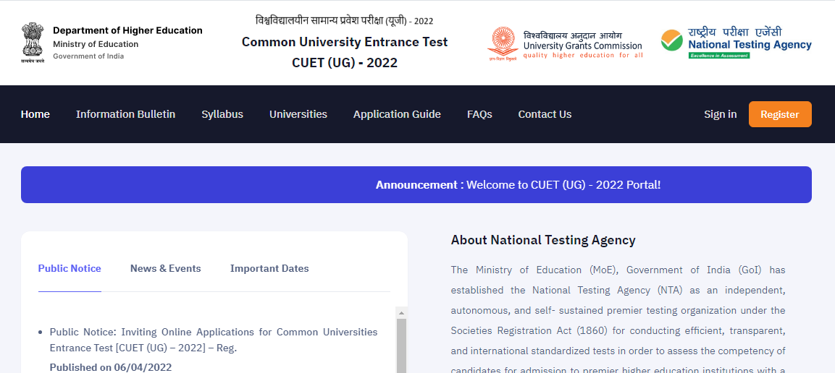Open the Home menu item

click(35, 114)
